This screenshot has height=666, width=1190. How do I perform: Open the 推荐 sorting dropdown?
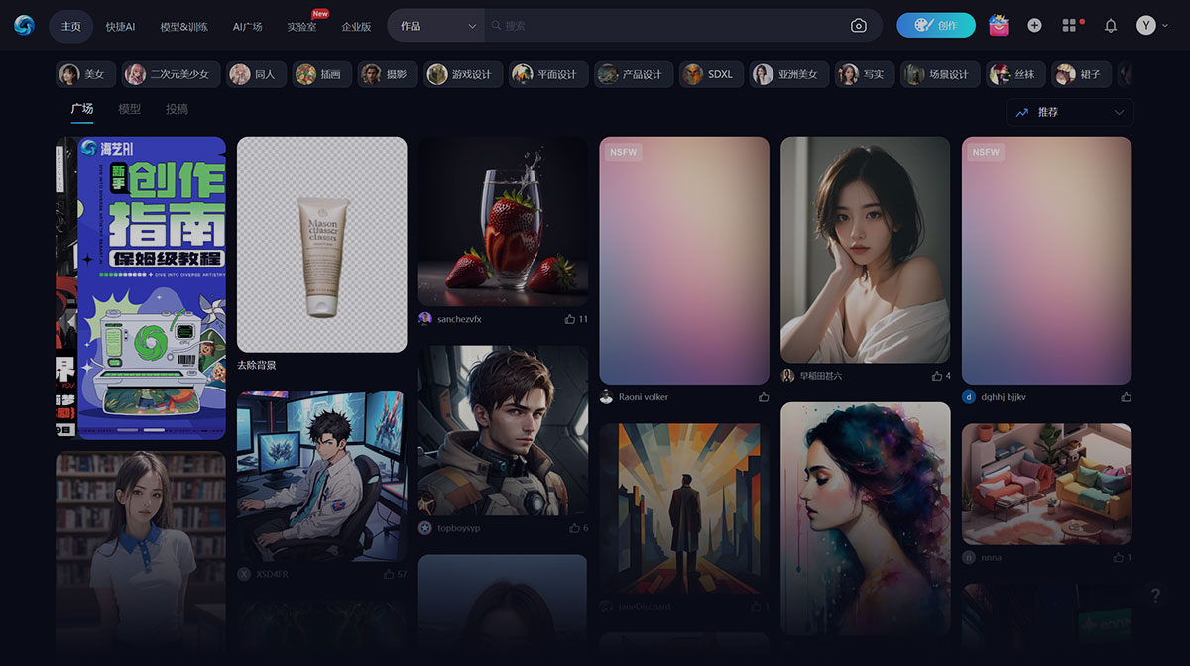pyautogui.click(x=1069, y=112)
